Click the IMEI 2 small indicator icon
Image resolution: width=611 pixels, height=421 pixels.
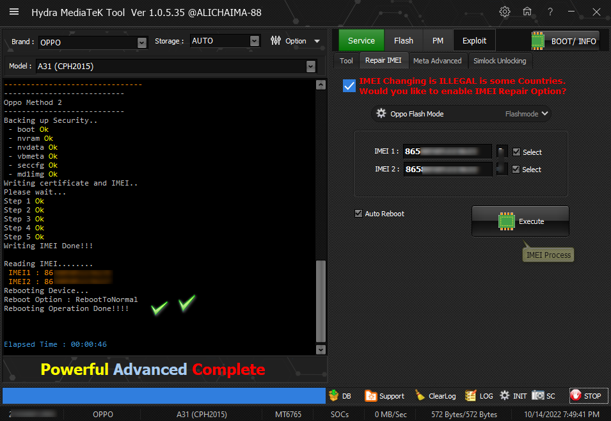502,169
